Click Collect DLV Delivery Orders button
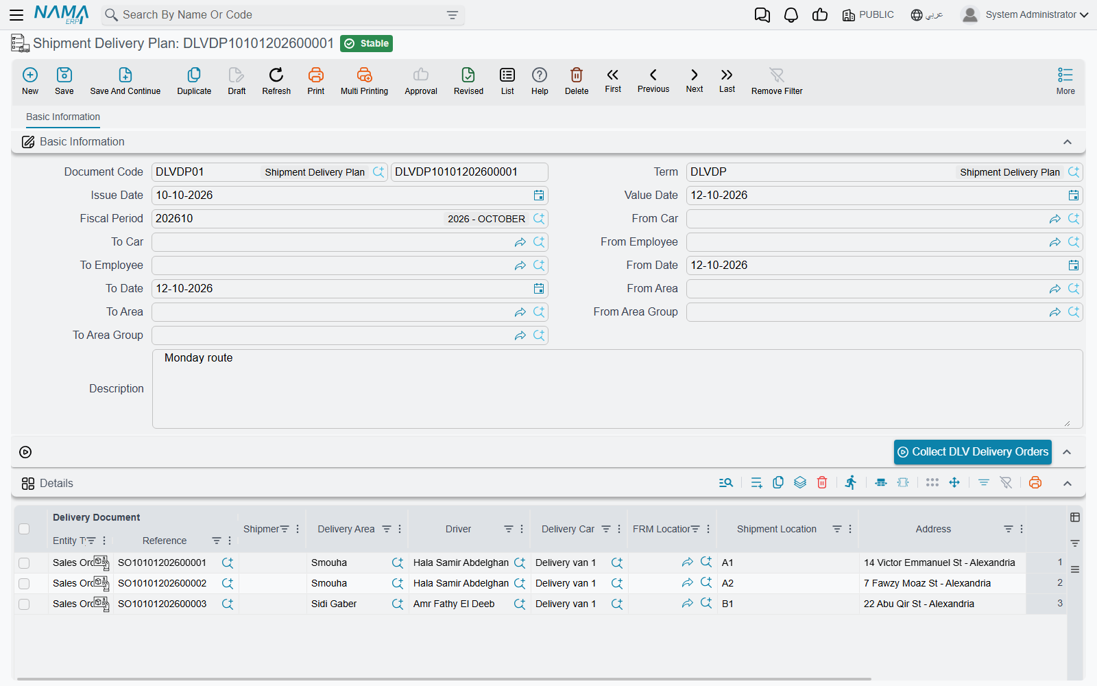 (x=972, y=452)
